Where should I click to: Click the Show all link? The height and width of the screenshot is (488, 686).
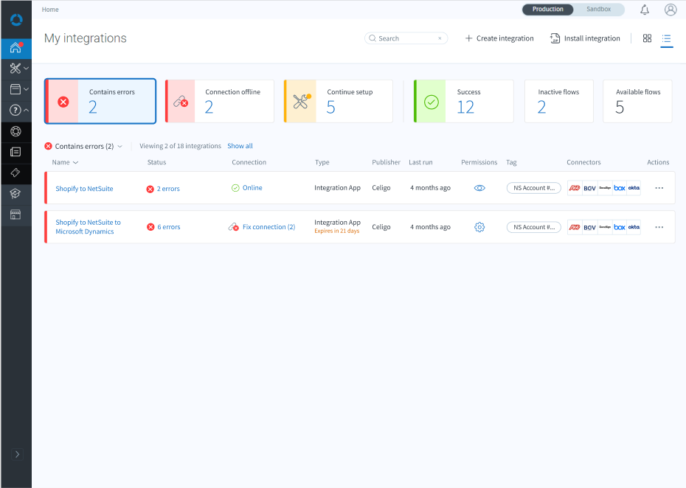[x=240, y=146]
